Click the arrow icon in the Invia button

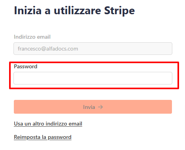click(x=100, y=107)
